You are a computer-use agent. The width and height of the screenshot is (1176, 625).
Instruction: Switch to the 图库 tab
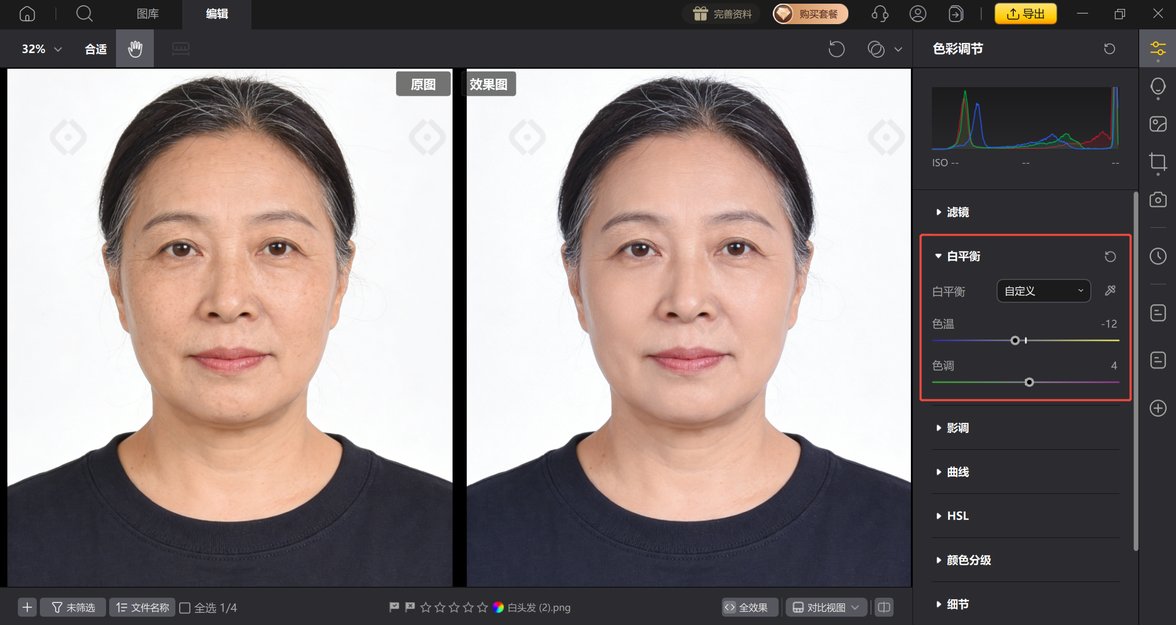(148, 14)
